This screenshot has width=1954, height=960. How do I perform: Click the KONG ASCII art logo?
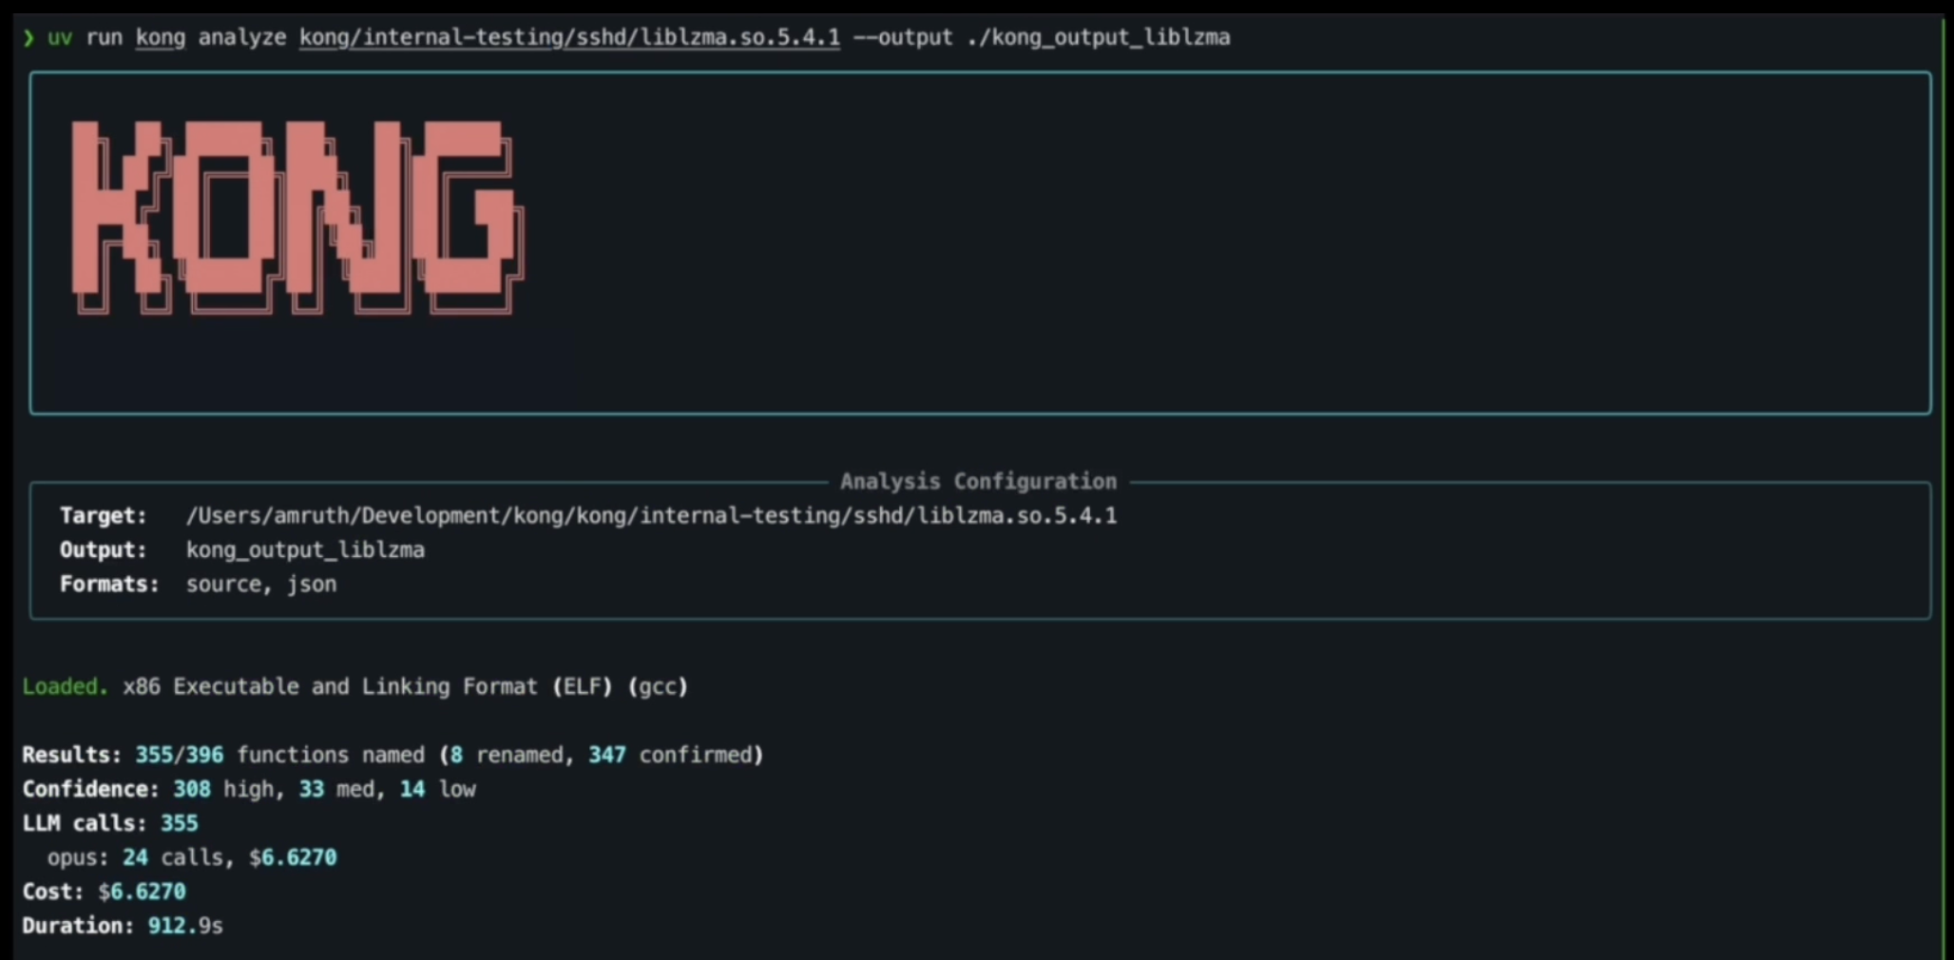[297, 217]
